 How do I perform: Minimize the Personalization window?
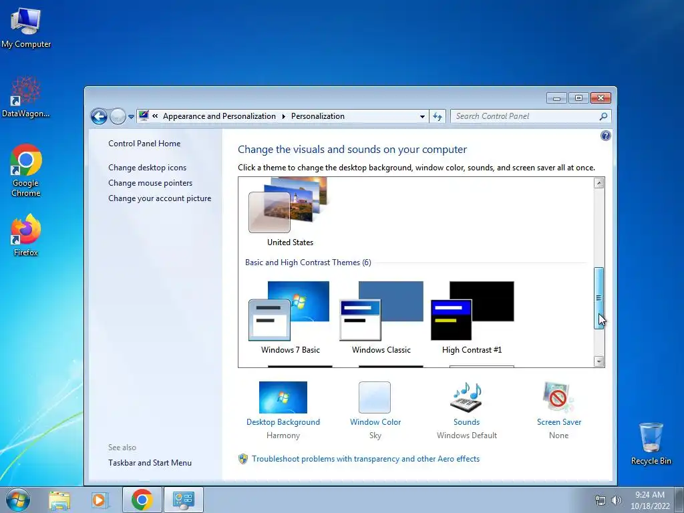pyautogui.click(x=556, y=98)
